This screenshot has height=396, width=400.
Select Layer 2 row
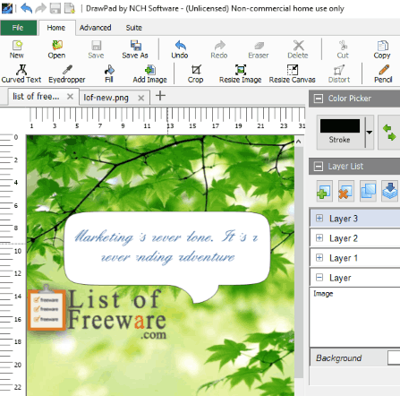(x=355, y=238)
